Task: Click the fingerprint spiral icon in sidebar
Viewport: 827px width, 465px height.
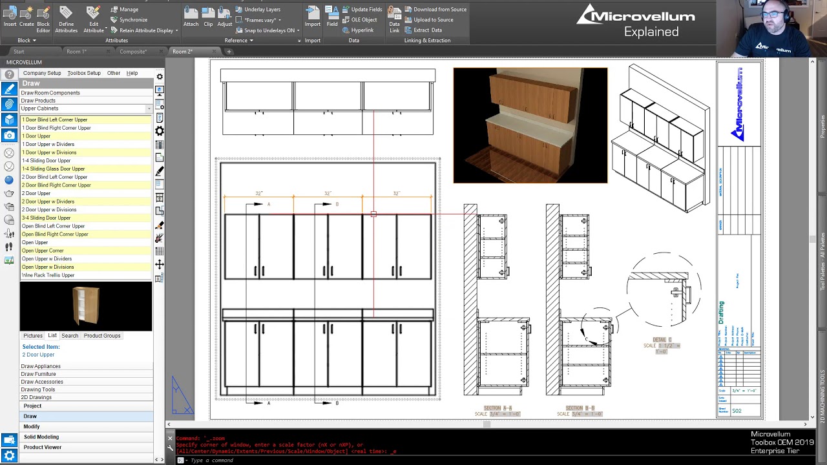Action: coord(9,104)
